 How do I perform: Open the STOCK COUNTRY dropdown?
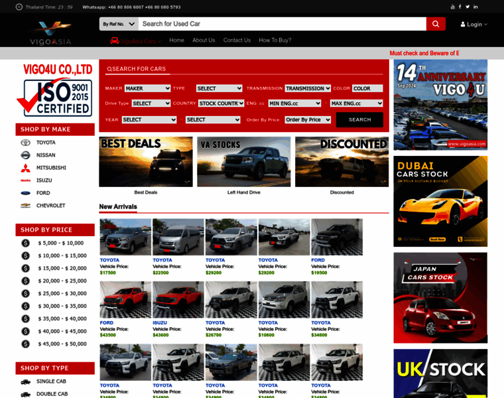[221, 103]
